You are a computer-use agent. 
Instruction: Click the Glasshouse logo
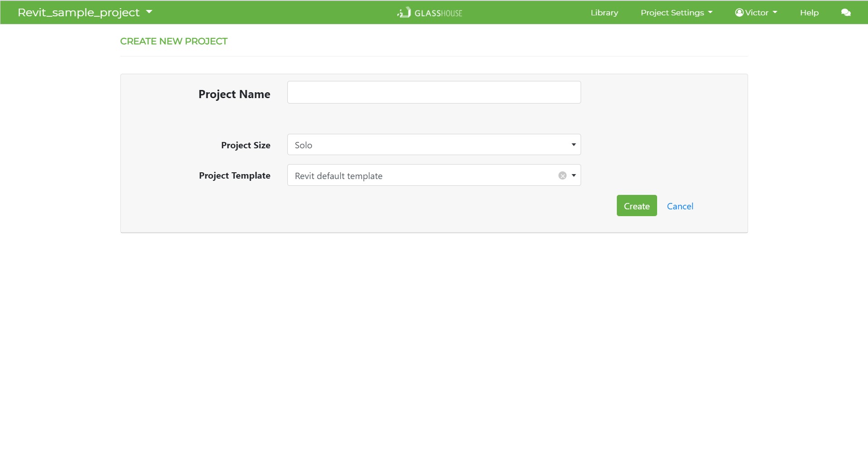tap(429, 13)
